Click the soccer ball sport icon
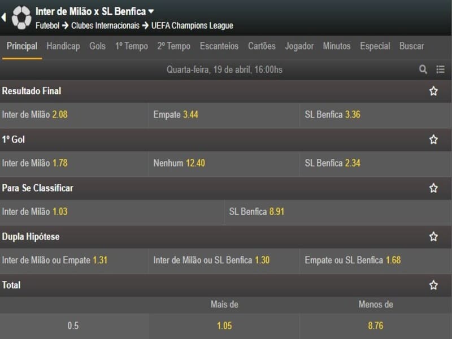 21,18
